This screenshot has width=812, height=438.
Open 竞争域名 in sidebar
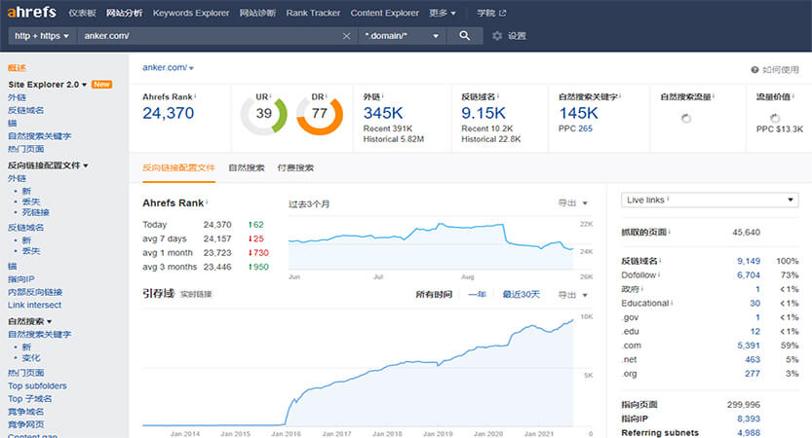coord(26,412)
